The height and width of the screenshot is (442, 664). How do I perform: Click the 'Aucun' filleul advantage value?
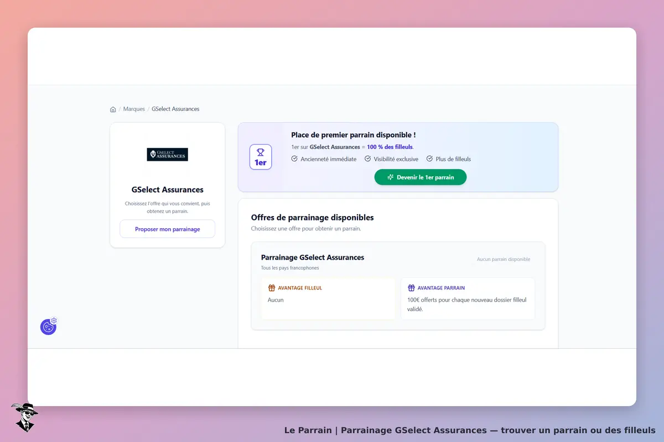click(x=276, y=300)
